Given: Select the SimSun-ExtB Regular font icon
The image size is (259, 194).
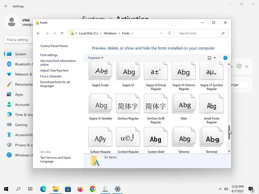Looking at the screenshot, I should (156, 103).
